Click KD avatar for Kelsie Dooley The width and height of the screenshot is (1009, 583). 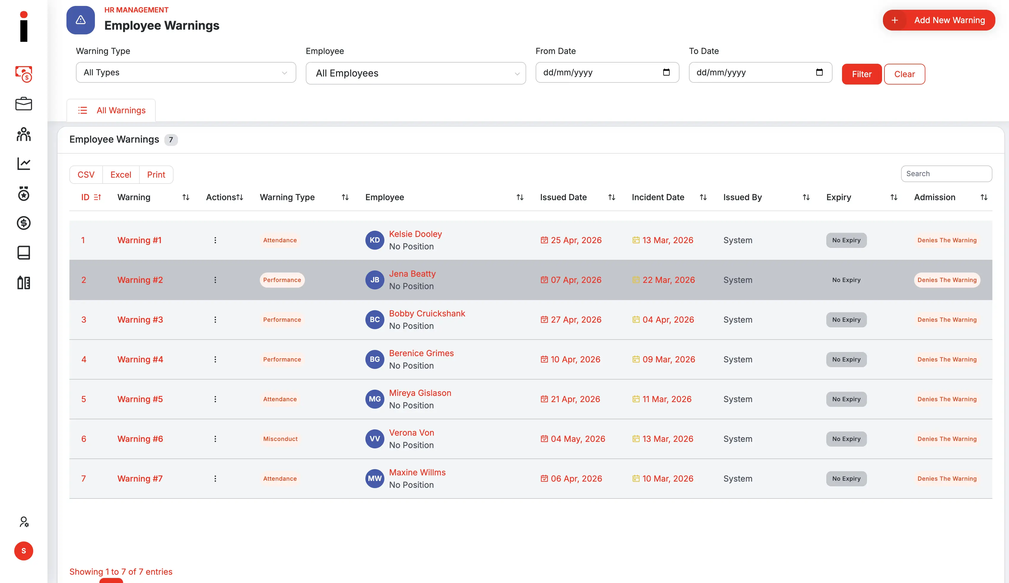point(375,240)
